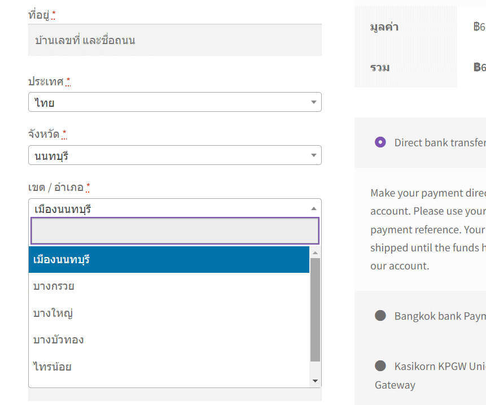Enable the Bangkok bank payment radio button

pyautogui.click(x=380, y=316)
